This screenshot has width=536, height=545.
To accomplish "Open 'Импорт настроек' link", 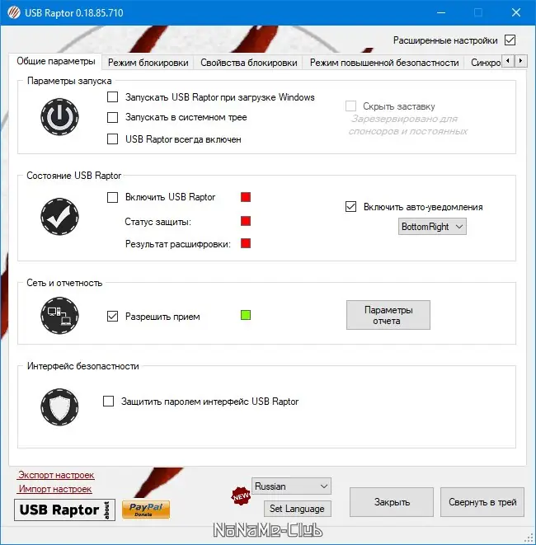I will click(x=55, y=489).
